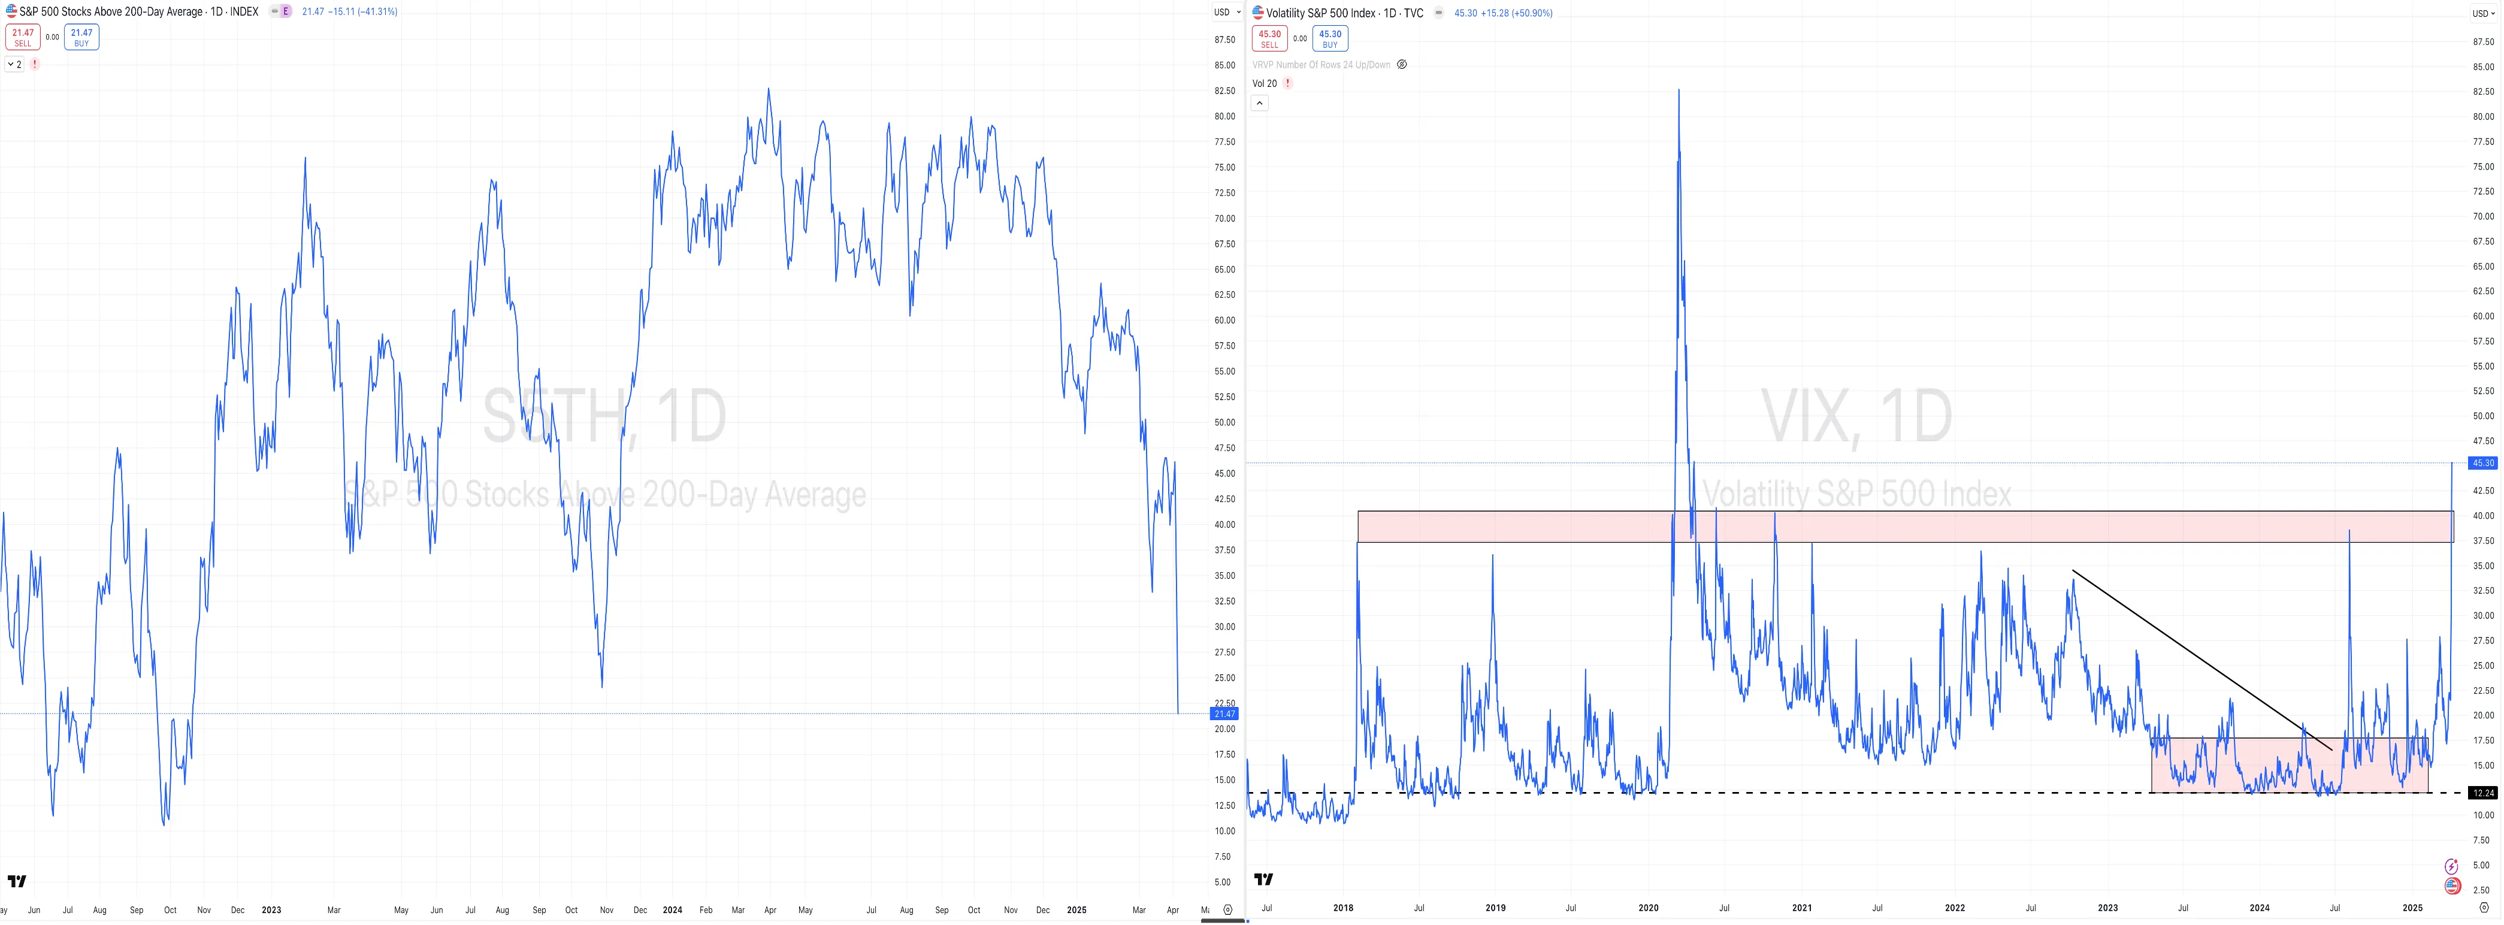Click the 21.47 BUY button
The image size is (2504, 925).
81,37
